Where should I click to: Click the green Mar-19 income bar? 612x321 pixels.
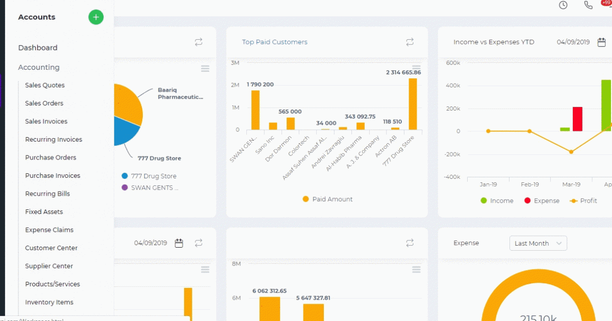(565, 129)
